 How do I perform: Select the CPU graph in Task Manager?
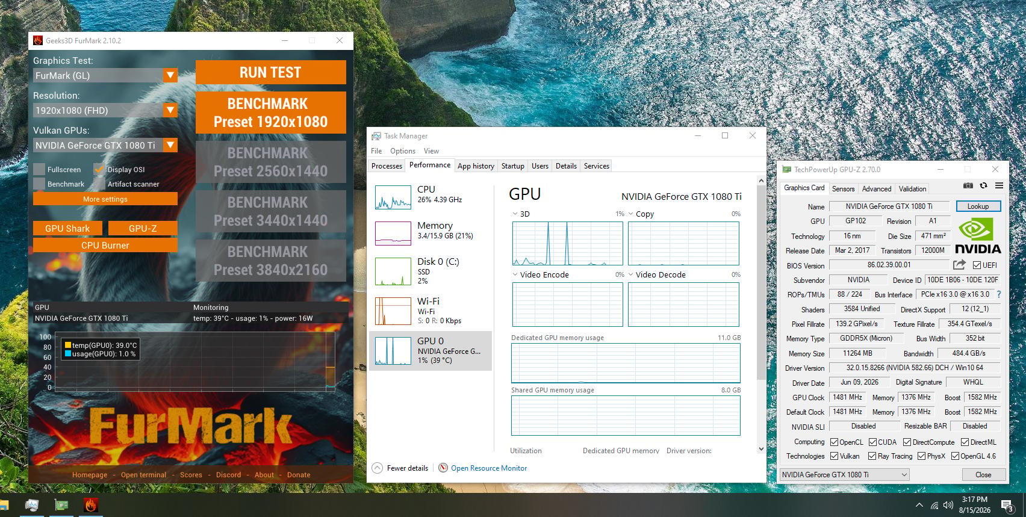[x=393, y=197]
